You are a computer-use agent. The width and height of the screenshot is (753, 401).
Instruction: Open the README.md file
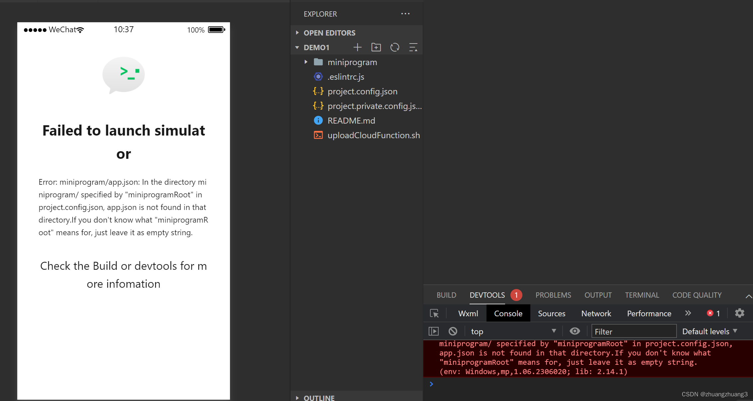point(357,121)
